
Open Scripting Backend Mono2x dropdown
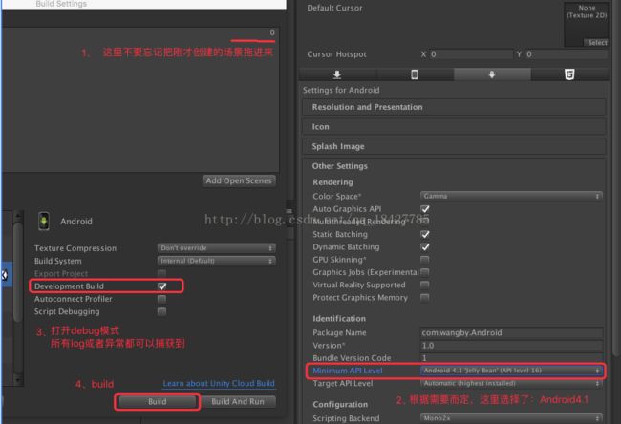coord(511,418)
